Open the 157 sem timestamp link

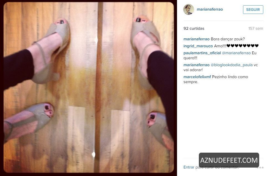point(256,28)
